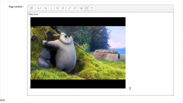The width and height of the screenshot is (183, 103).
Task: Click the editor resize handle corner
Action: pos(173,95)
